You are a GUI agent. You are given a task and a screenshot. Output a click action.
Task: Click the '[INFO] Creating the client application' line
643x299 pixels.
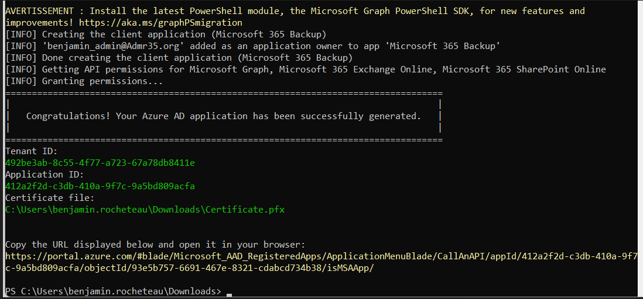166,34
